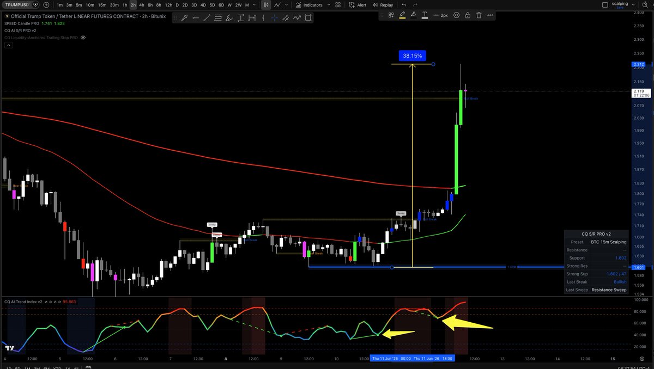Click the line chart style icon

pyautogui.click(x=278, y=5)
